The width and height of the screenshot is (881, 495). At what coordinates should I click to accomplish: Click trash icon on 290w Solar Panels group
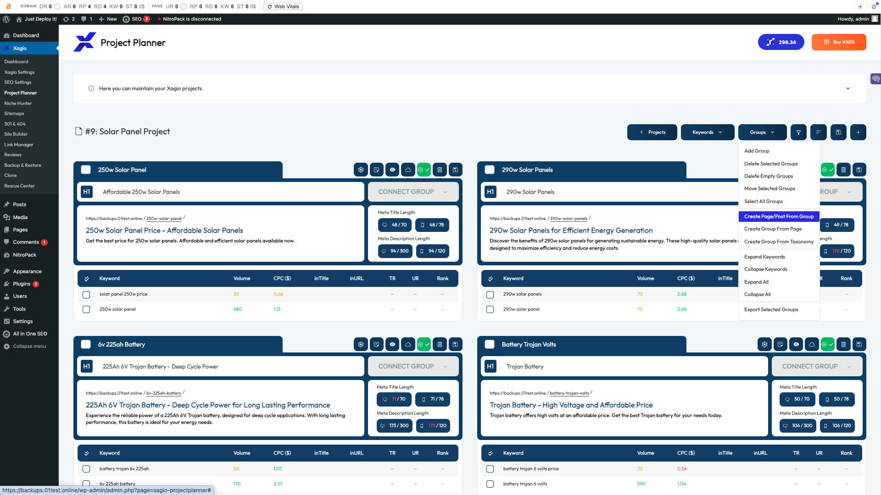[x=843, y=170]
